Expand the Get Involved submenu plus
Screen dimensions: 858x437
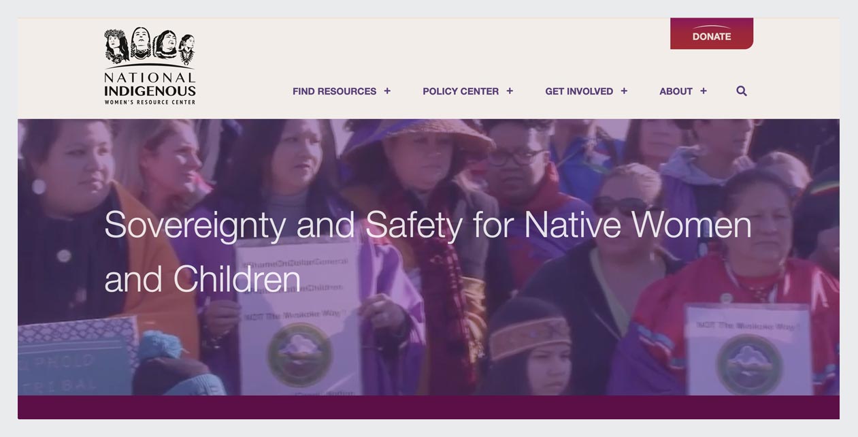click(x=624, y=91)
